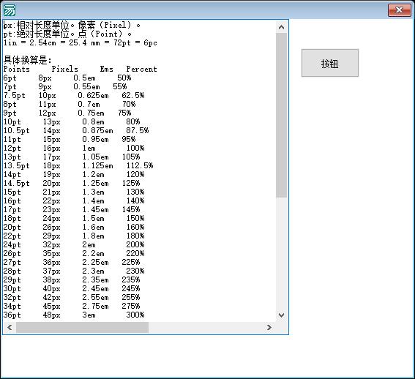The image size is (415, 379).
Task: Click the line starting with px:相对长度单位
Action: pyautogui.click(x=72, y=26)
